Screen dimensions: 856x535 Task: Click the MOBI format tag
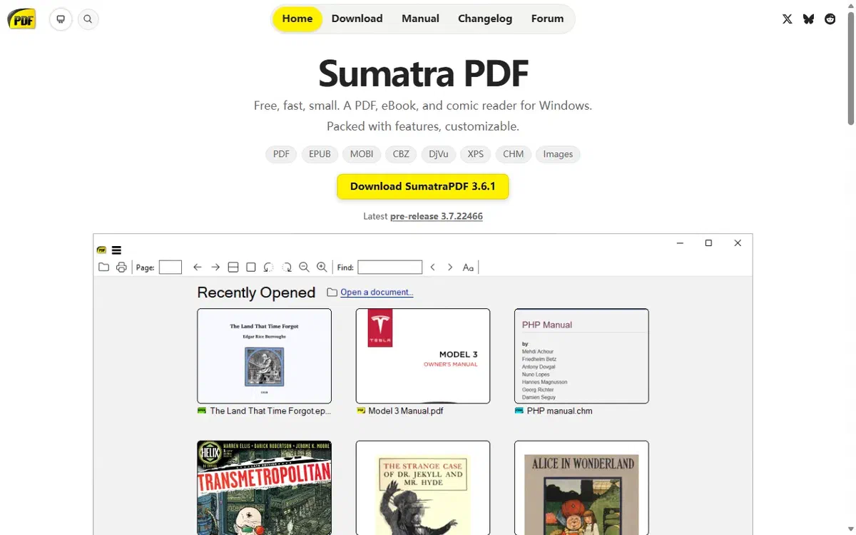click(x=362, y=154)
